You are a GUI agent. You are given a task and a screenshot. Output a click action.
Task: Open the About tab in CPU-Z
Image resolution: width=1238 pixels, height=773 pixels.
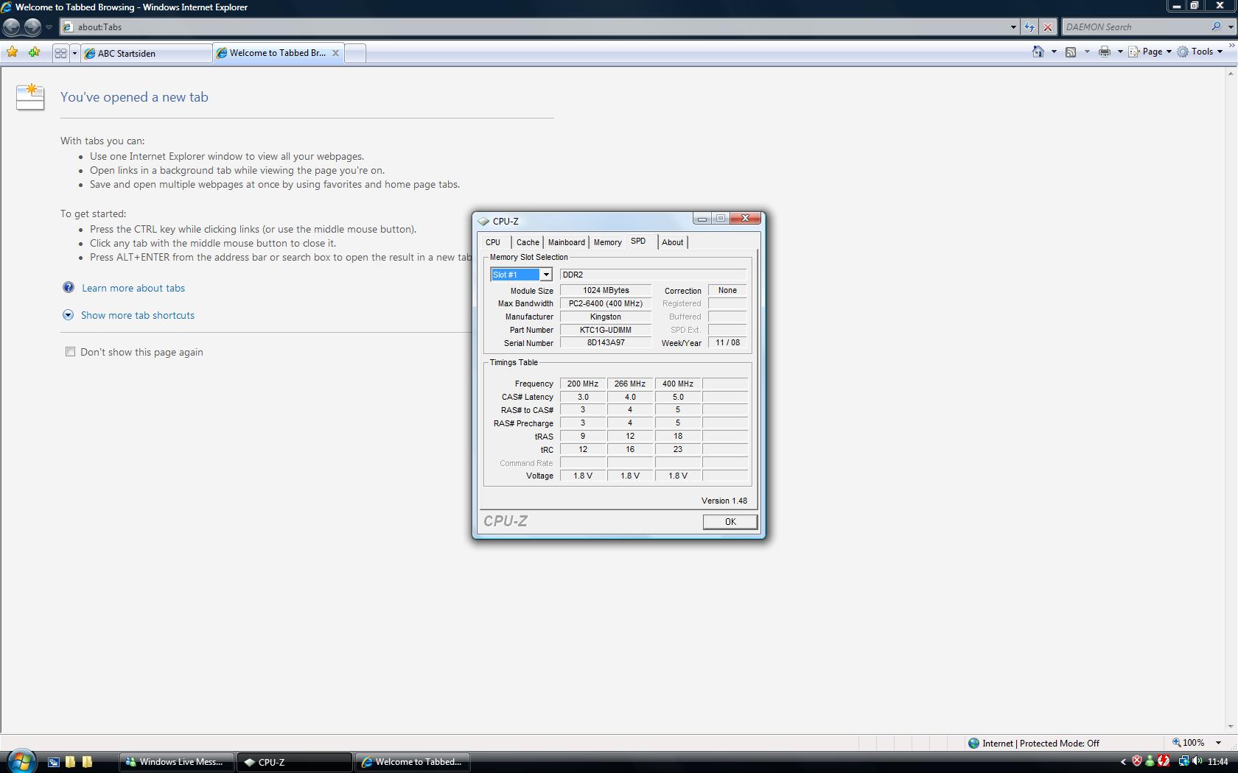pos(673,242)
